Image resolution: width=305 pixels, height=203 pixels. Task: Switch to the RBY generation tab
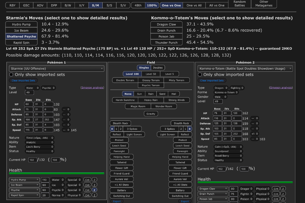[13, 5]
